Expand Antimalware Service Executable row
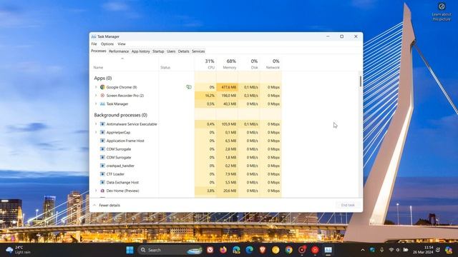458x257 pixels. tap(96, 124)
